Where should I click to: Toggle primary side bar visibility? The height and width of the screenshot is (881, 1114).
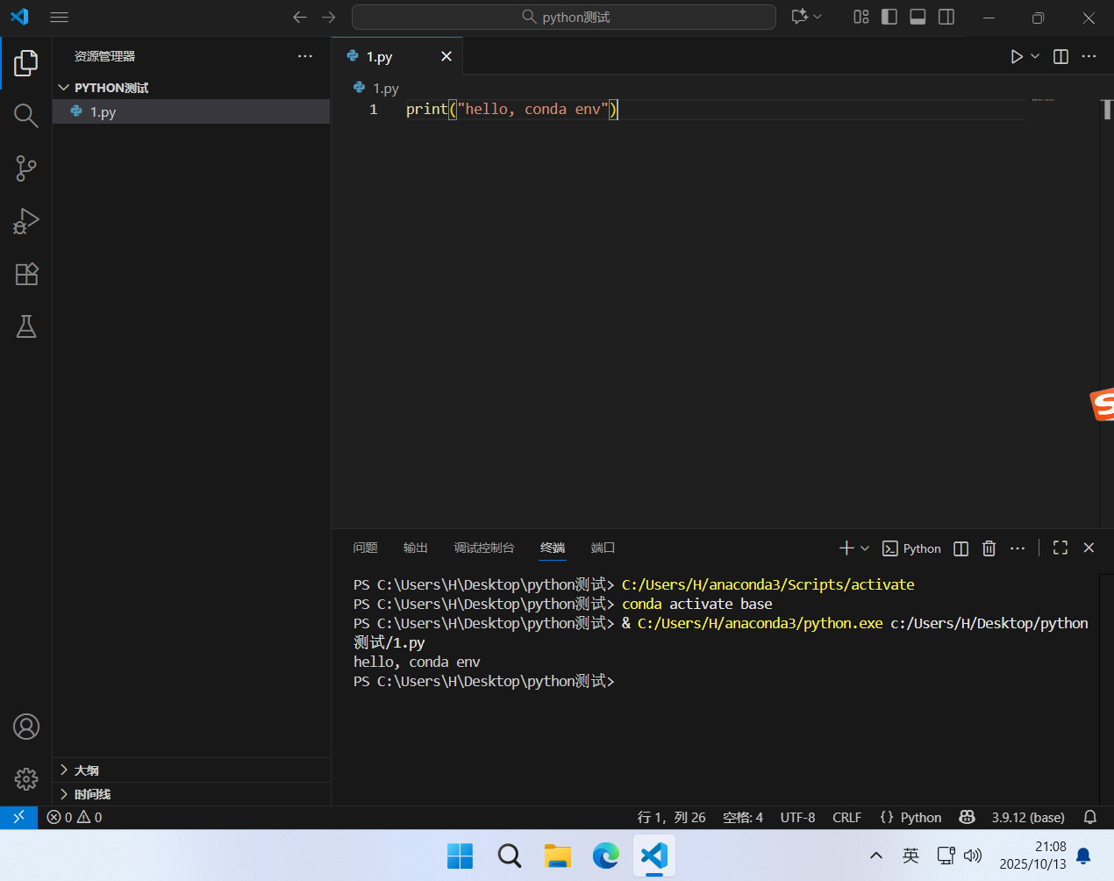click(x=889, y=17)
